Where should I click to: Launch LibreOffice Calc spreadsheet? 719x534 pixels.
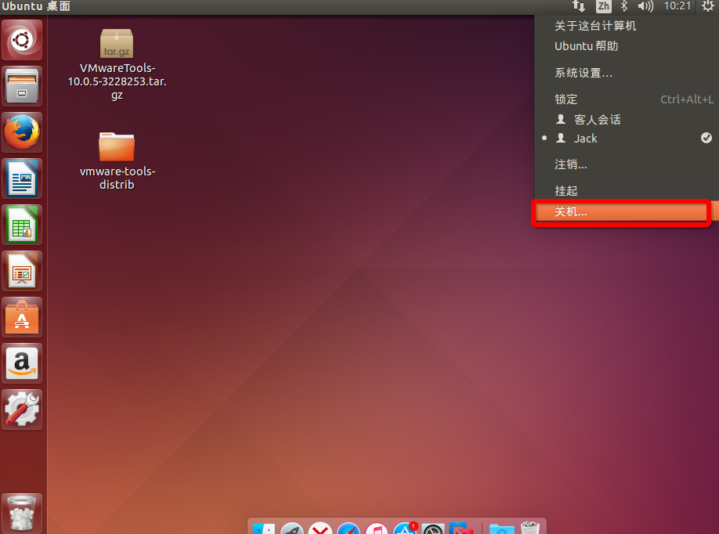tap(22, 225)
